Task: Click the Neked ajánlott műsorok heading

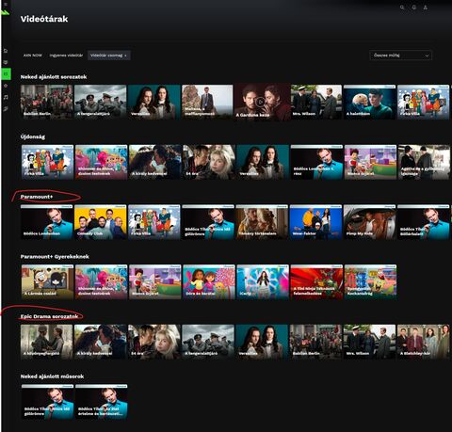Action: [x=52, y=376]
